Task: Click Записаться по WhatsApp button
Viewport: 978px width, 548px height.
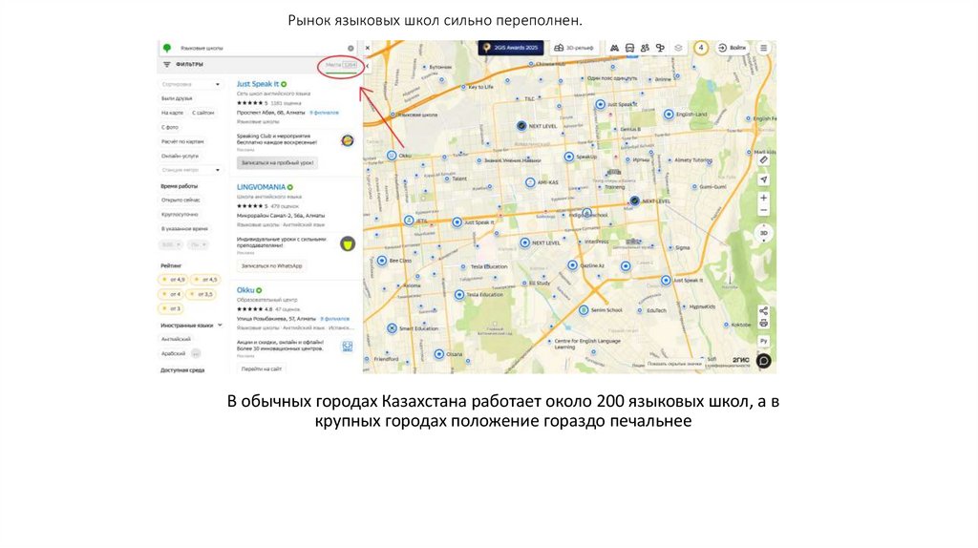Action: [271, 266]
